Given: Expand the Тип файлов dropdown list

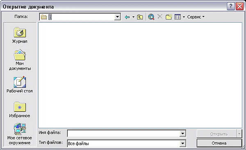Looking at the screenshot, I should (182, 143).
